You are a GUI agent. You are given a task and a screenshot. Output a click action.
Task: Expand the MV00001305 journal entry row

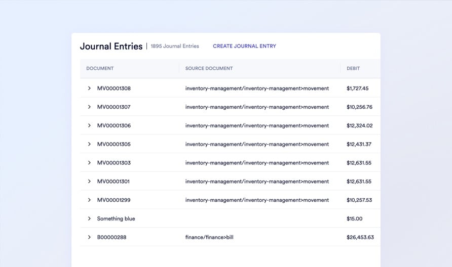click(x=89, y=144)
